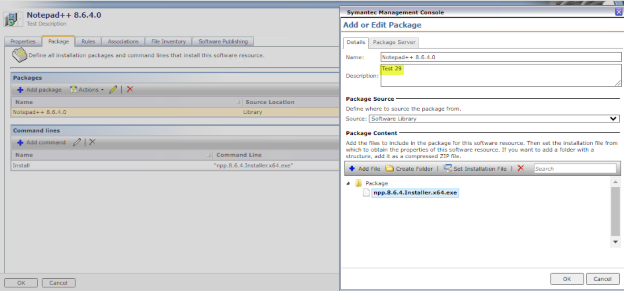
Task: Delete file with red X in Package Content
Action: point(521,168)
